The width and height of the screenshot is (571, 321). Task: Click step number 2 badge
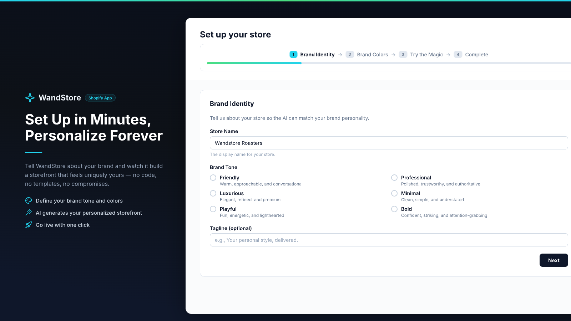350,55
